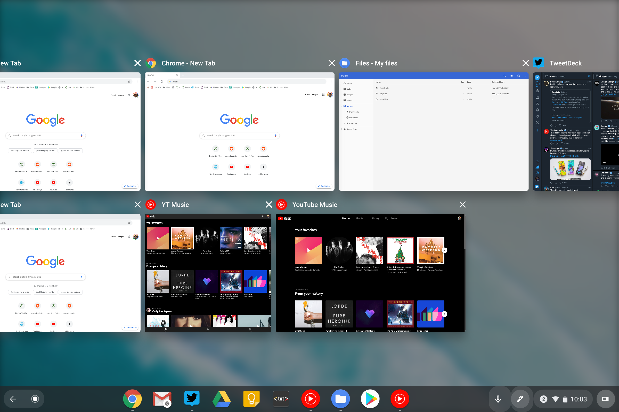The image size is (619, 412).
Task: Open the search icon in YouTube Music
Action: coord(386,218)
